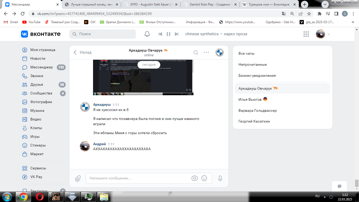
Task: Go to the previous audio track
Action: pyautogui.click(x=160, y=34)
